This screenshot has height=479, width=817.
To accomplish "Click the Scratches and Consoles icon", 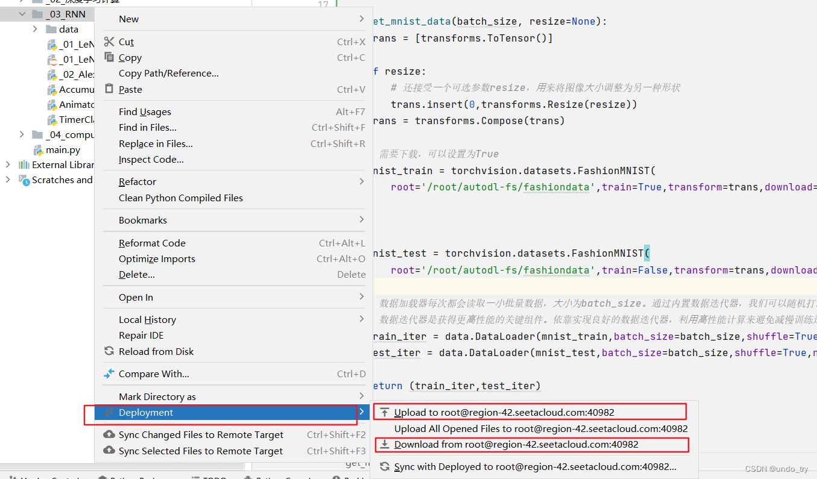I will click(x=24, y=180).
